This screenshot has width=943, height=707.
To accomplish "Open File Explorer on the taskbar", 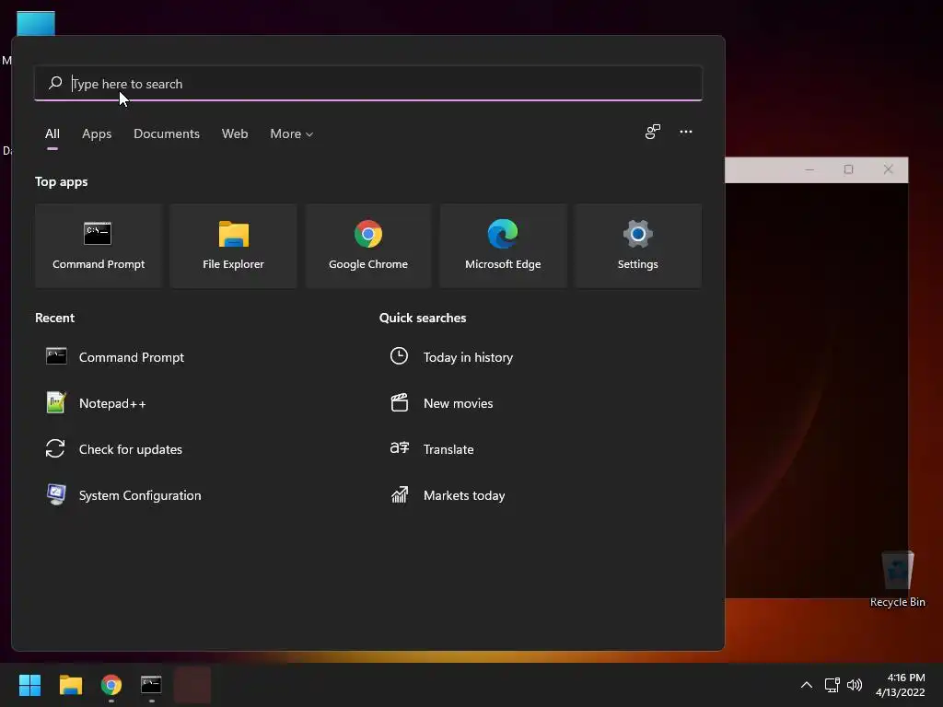I will pos(70,685).
